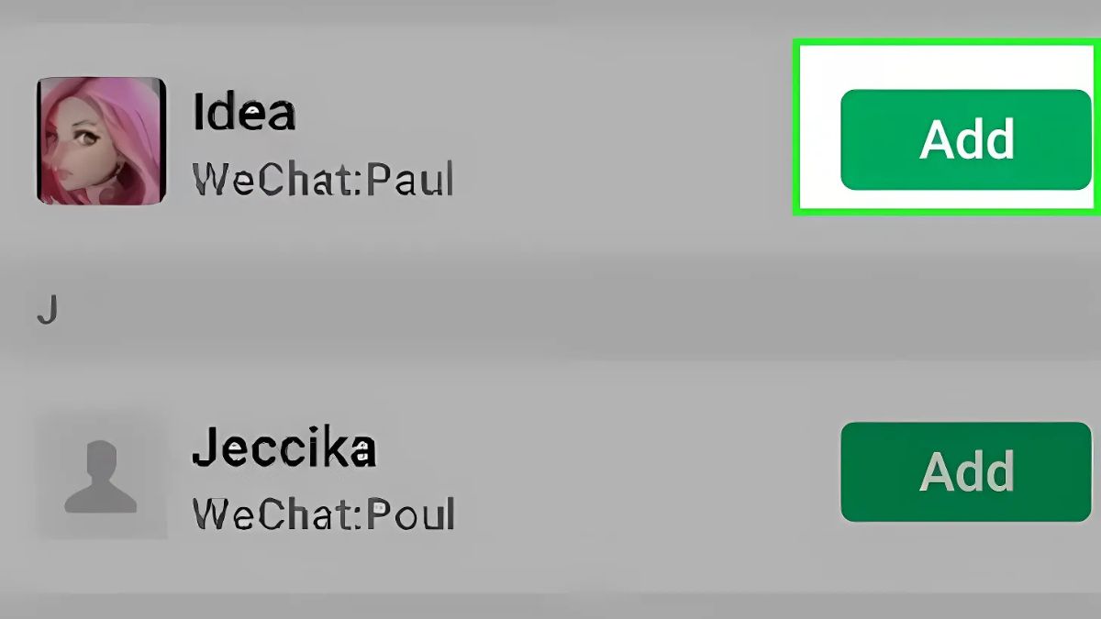Tap the gray silhouette avatar for Jeccika
Viewport: 1101px width, 619px height.
pyautogui.click(x=101, y=474)
